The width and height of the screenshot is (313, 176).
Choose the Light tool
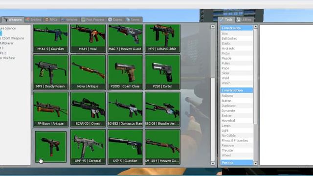[237, 131]
